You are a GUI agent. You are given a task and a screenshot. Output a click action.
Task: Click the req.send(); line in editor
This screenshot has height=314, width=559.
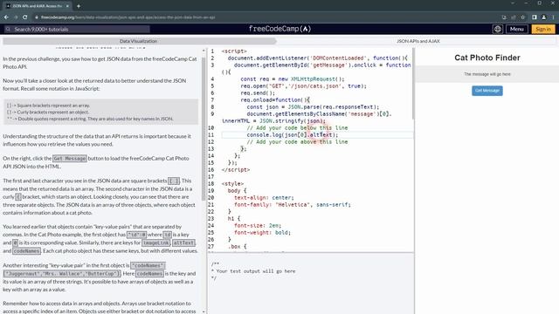point(258,93)
